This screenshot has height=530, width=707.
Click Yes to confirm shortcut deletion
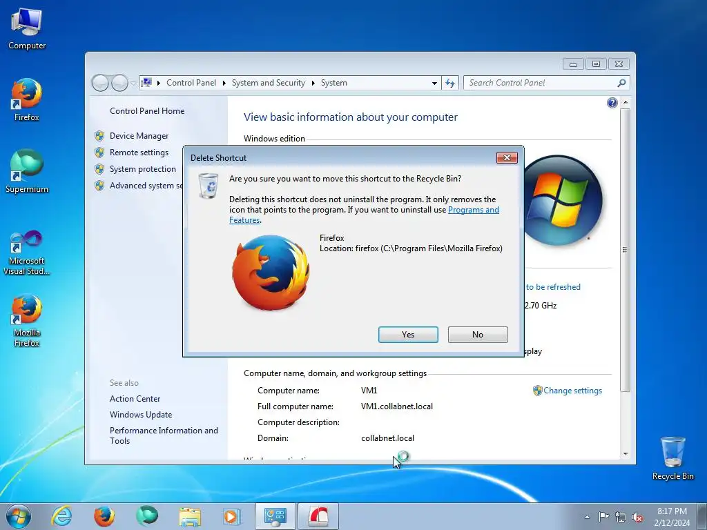408,335
